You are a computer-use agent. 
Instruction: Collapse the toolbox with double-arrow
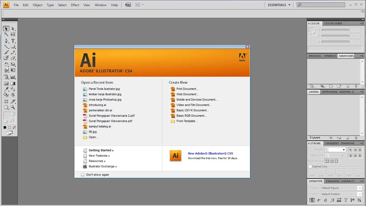click(3, 20)
